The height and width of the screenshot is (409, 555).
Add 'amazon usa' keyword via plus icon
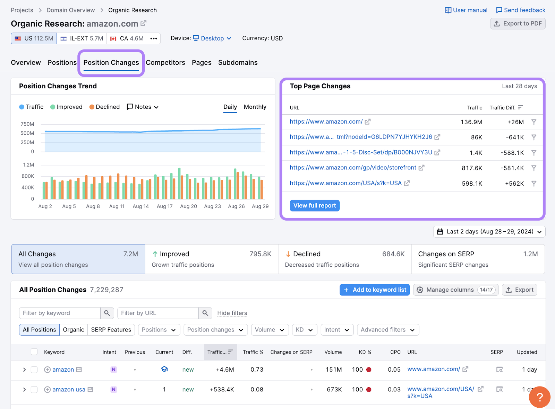(x=48, y=390)
